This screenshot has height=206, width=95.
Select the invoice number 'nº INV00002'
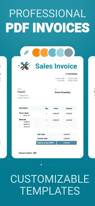point(71,74)
